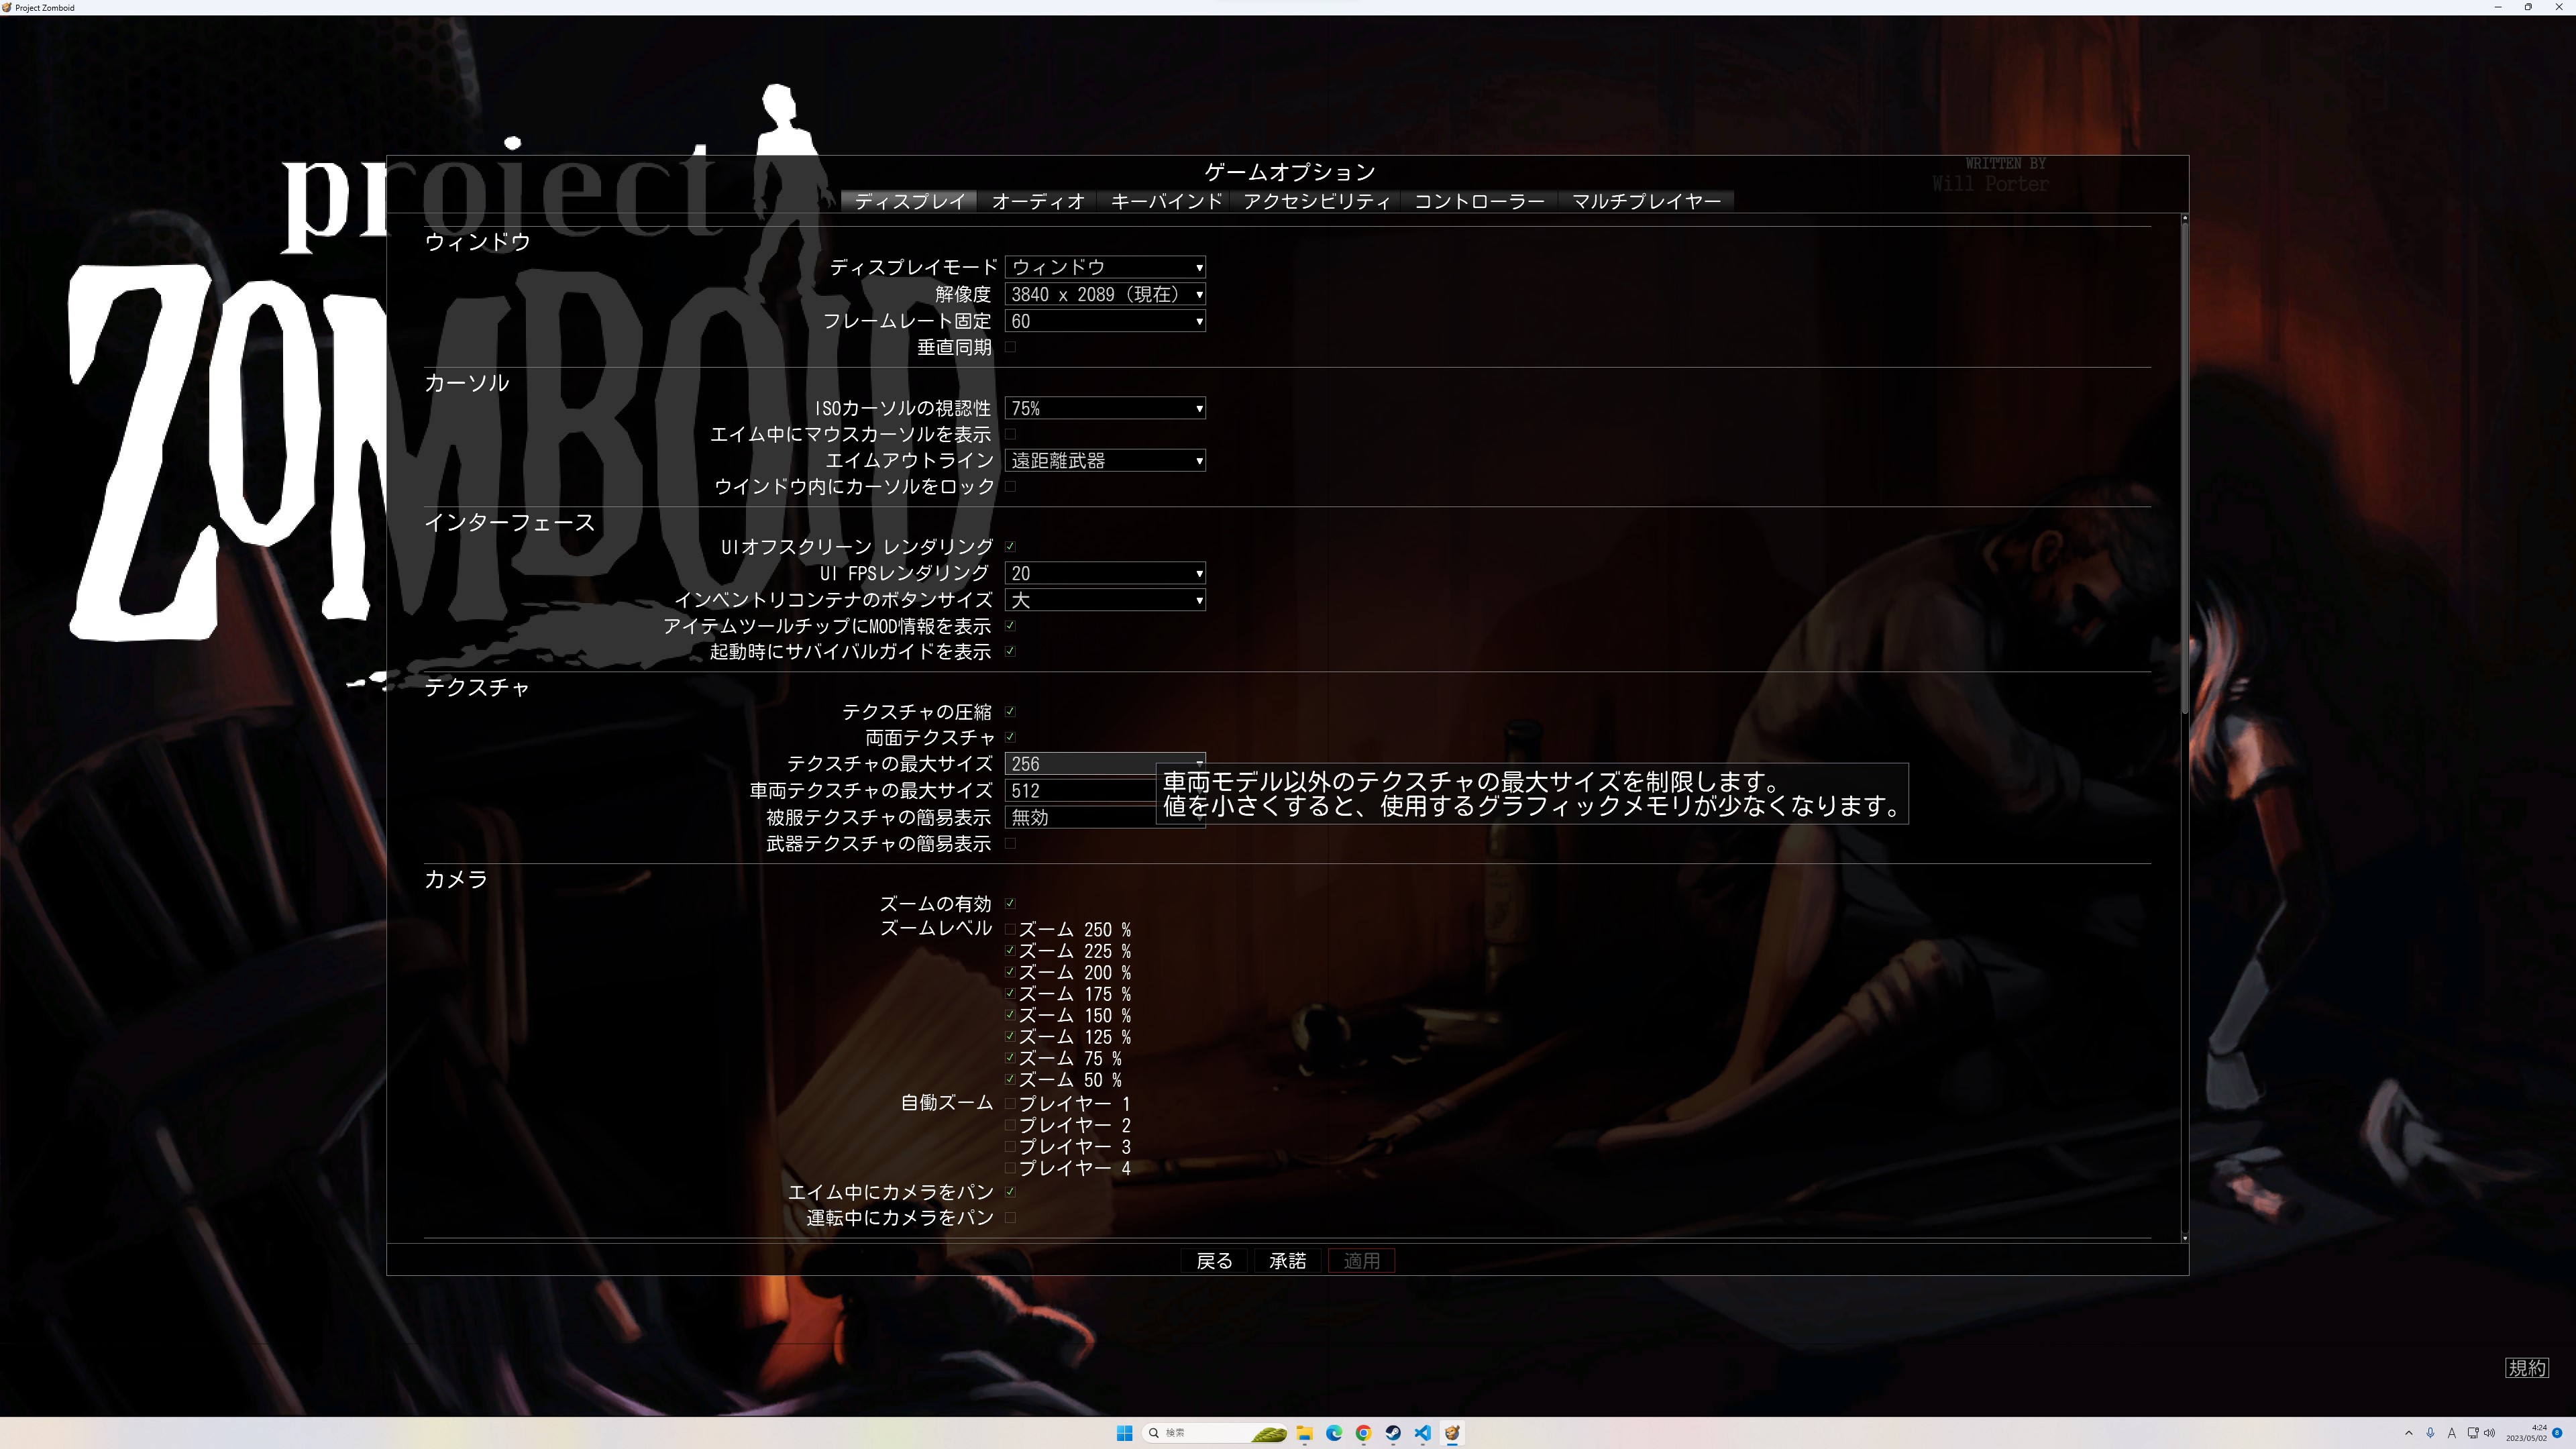The image size is (2576, 1449).
Task: Enable auto zoom for プレイヤー 3
Action: 1010,1147
